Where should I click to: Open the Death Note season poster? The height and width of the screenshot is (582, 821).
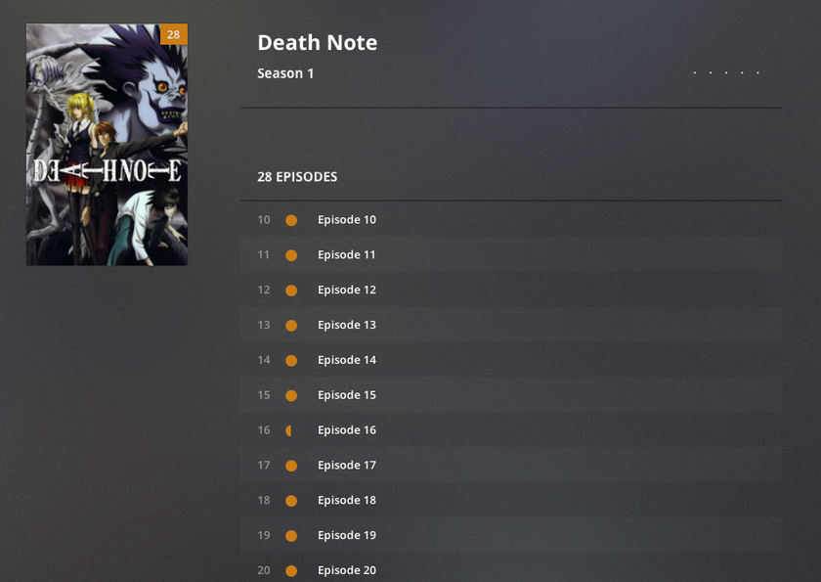pyautogui.click(x=107, y=144)
